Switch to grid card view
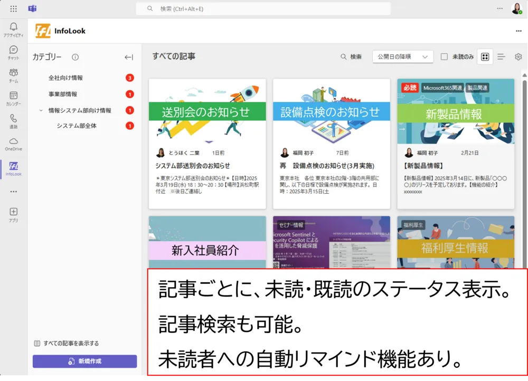The image size is (528, 381). coord(485,57)
